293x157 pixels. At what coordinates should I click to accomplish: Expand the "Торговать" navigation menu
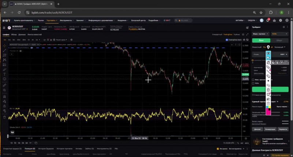click(52, 20)
